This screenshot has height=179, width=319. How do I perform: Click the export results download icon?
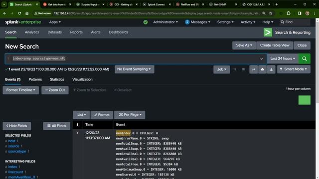271,70
